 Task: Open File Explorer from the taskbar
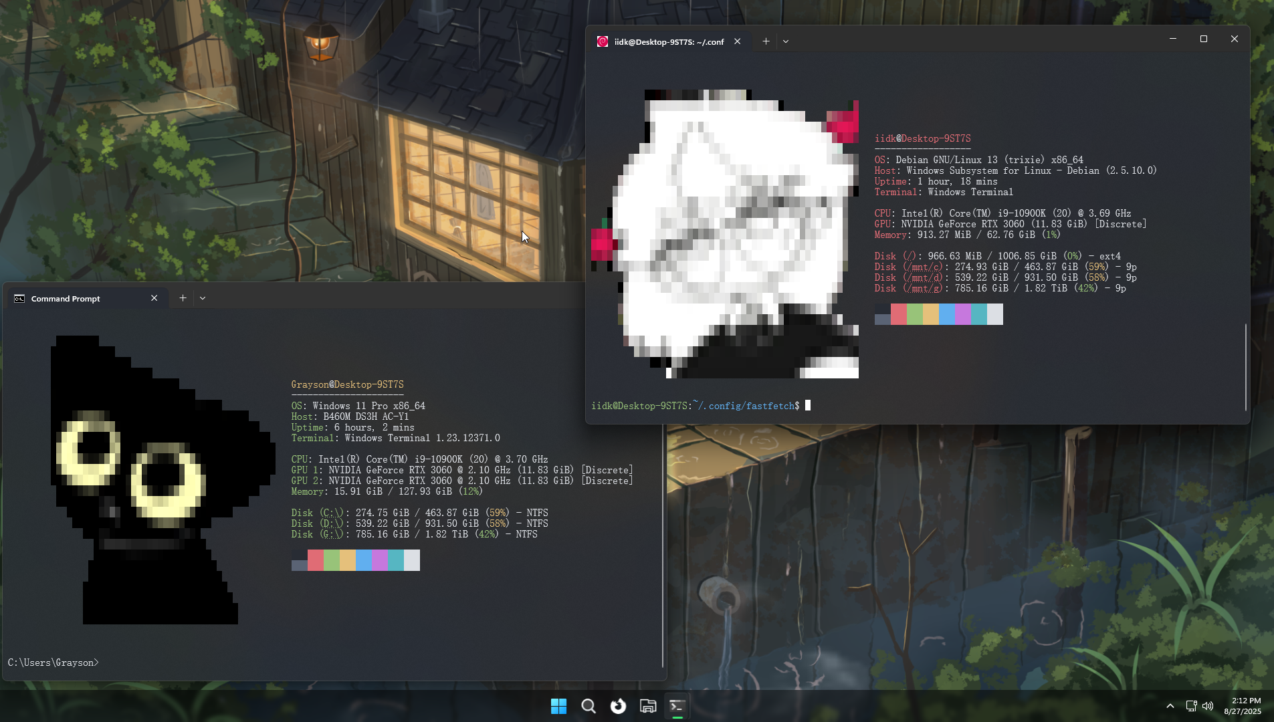point(647,706)
